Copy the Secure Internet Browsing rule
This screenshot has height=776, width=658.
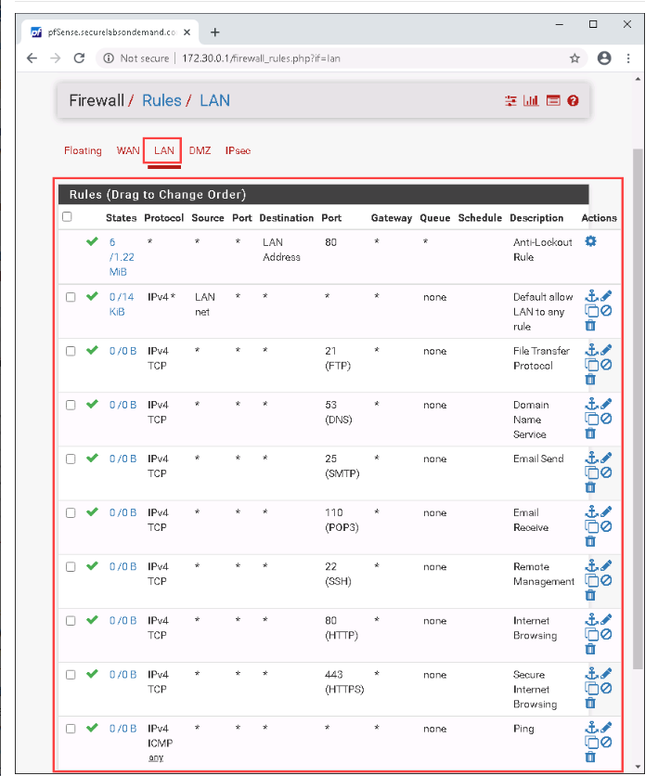pos(592,689)
